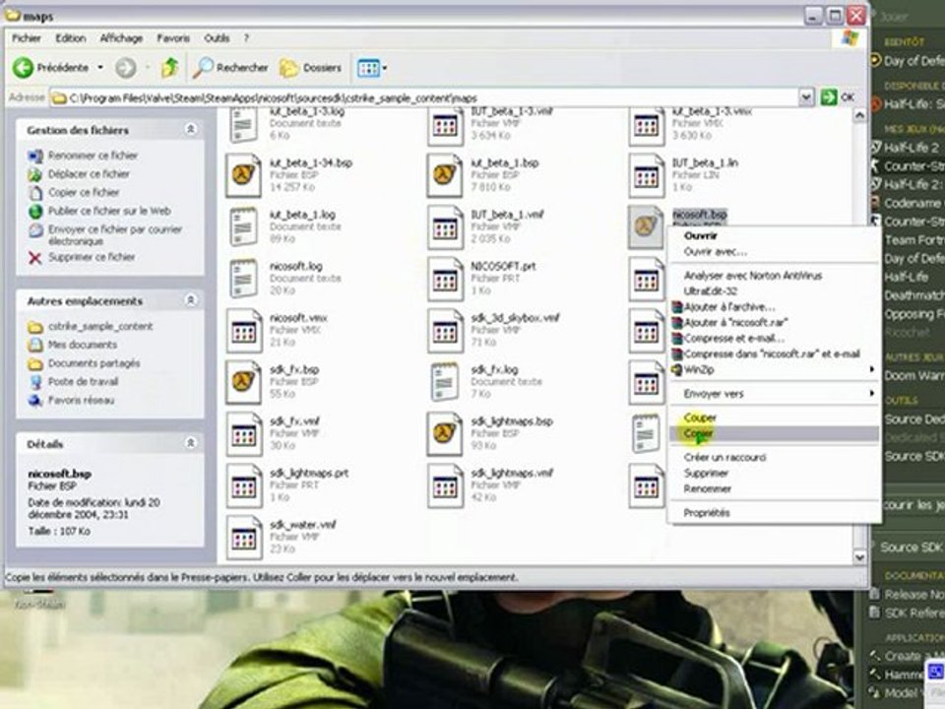
Task: Select the IUT_beta_1.vmf file icon
Action: pyautogui.click(x=444, y=226)
